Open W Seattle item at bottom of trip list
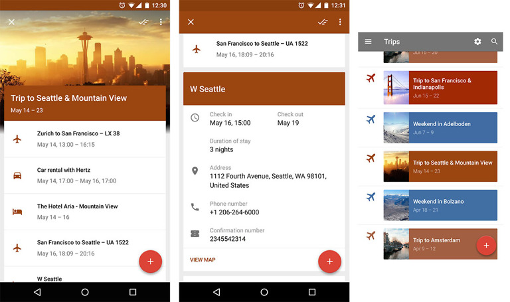510x302 pixels. 85,275
